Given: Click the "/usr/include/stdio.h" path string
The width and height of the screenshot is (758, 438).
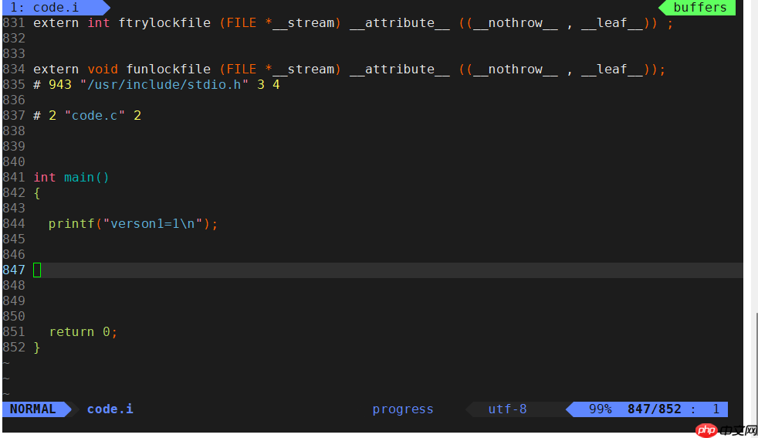Looking at the screenshot, I should click(164, 85).
